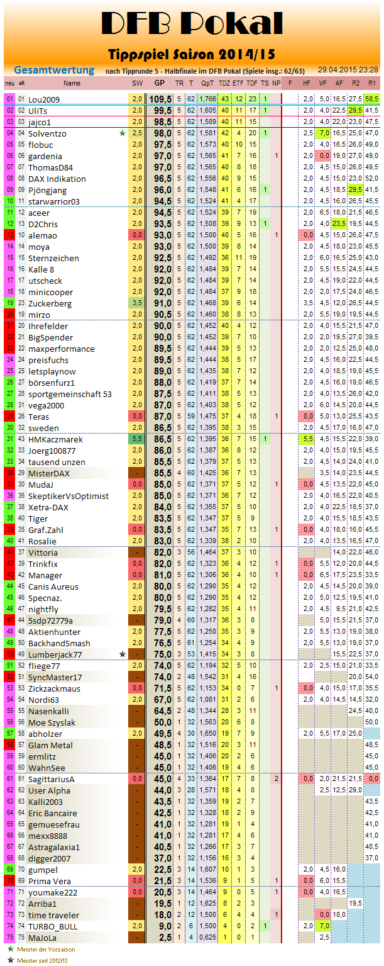The height and width of the screenshot is (966, 384).
Task: Select player name 'jajco1'
Action: (x=40, y=122)
